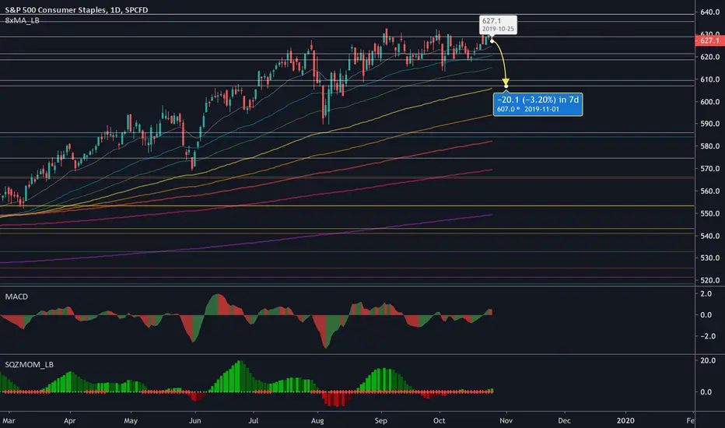Click the Nov label on time axis
The image size is (725, 428).
tap(506, 420)
